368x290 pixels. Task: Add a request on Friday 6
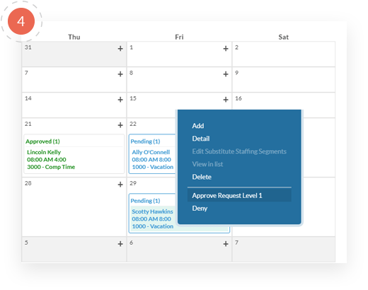(x=226, y=244)
